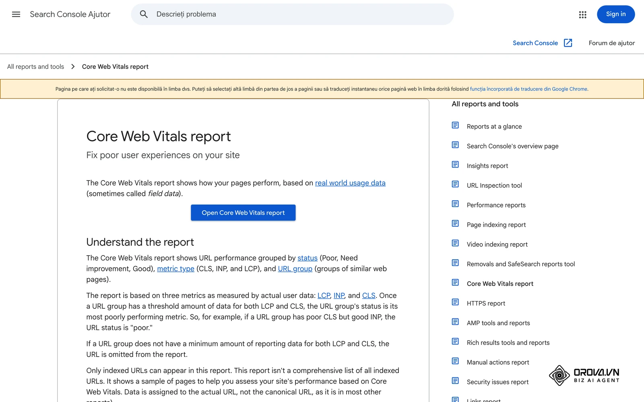Click the document icon beside Manual actions report
The image size is (644, 402).
click(x=455, y=361)
